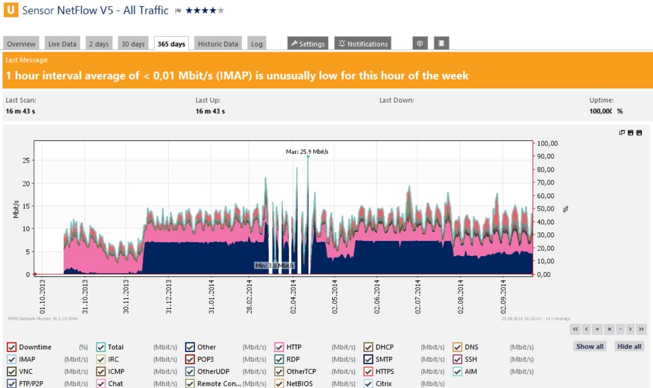Switch to the Log tab
The width and height of the screenshot is (653, 388).
(257, 43)
